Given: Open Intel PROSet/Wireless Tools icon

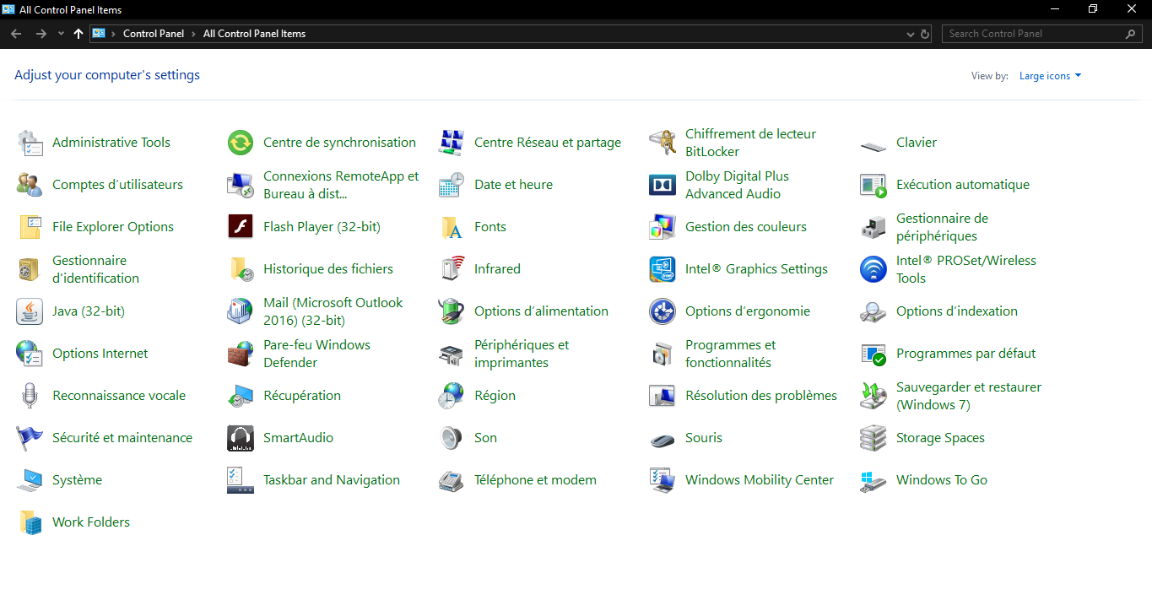Looking at the screenshot, I should [x=873, y=269].
